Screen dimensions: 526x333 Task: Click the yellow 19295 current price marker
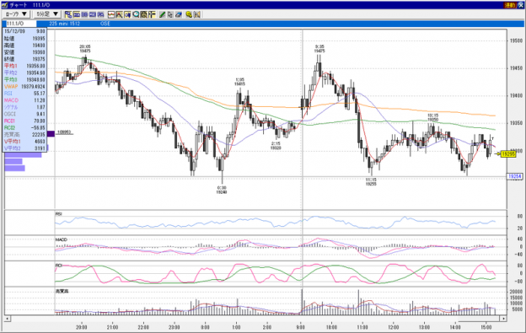tap(508, 154)
